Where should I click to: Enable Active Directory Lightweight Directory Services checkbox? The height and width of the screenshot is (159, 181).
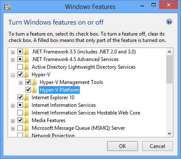point(20,67)
